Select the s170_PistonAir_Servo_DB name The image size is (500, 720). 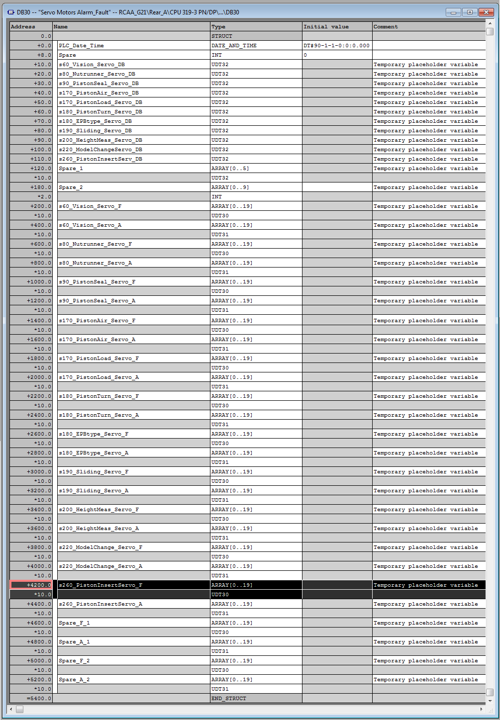134,93
